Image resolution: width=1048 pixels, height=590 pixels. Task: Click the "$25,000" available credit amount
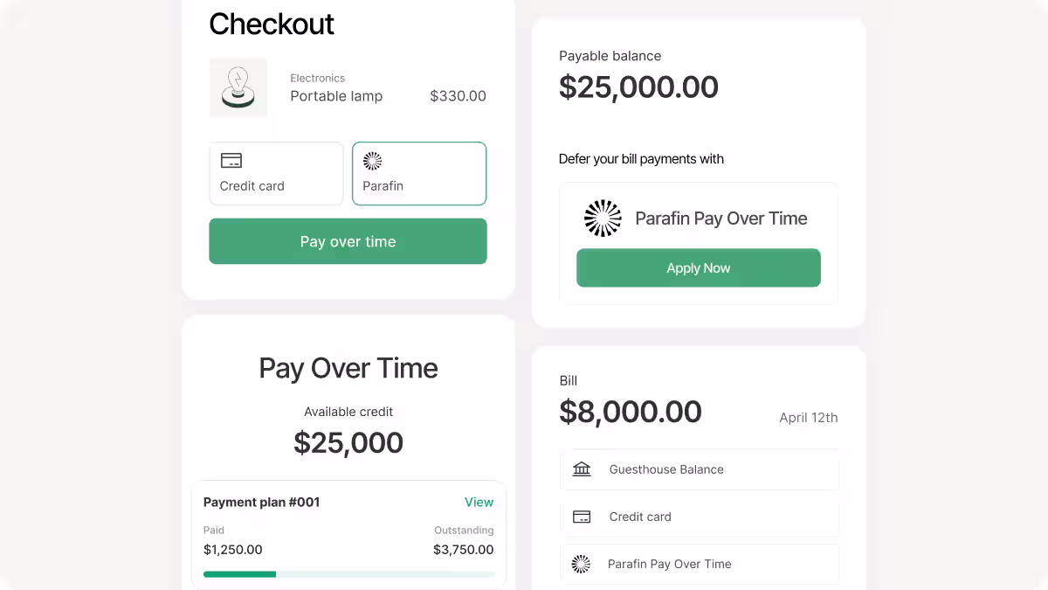[x=348, y=442]
